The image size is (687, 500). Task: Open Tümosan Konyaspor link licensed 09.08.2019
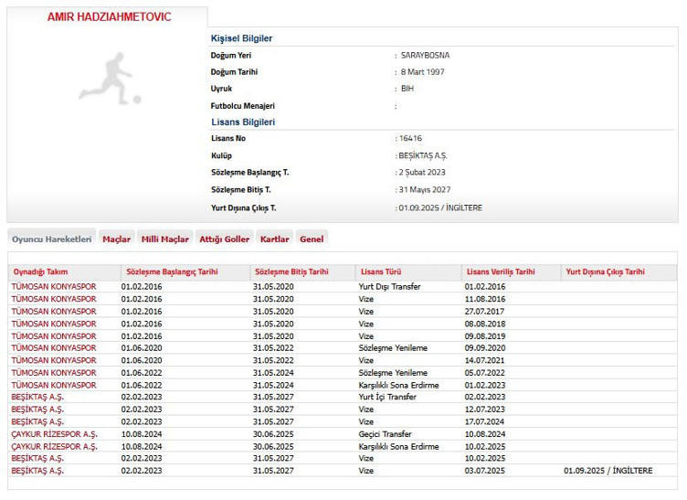click(54, 336)
